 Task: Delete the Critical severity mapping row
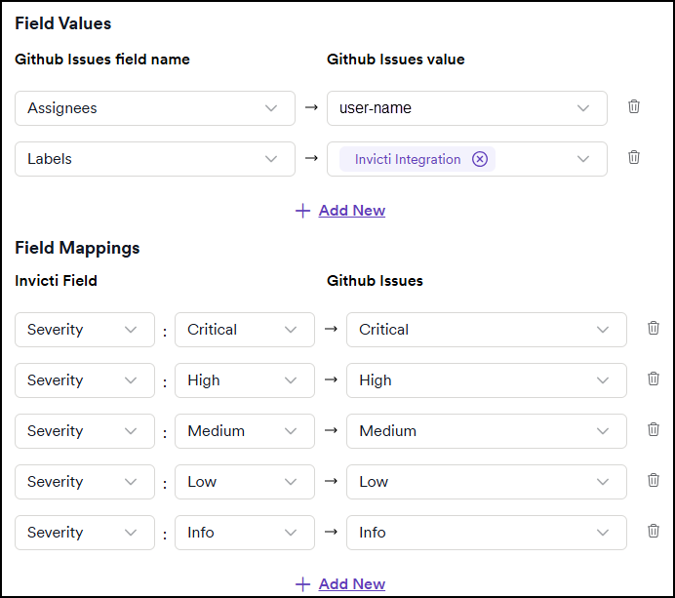click(x=653, y=328)
